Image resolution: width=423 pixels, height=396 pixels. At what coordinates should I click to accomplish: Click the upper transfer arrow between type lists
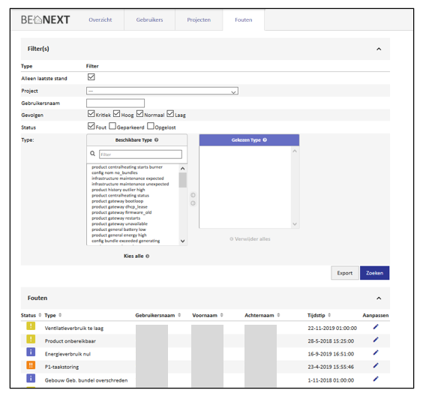(x=193, y=195)
